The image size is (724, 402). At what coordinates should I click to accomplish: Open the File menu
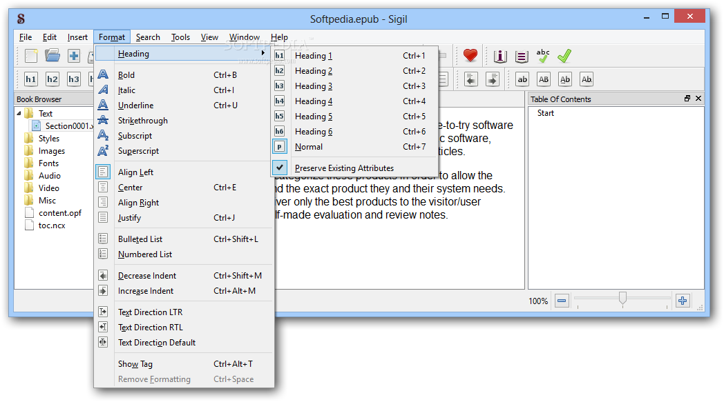26,37
